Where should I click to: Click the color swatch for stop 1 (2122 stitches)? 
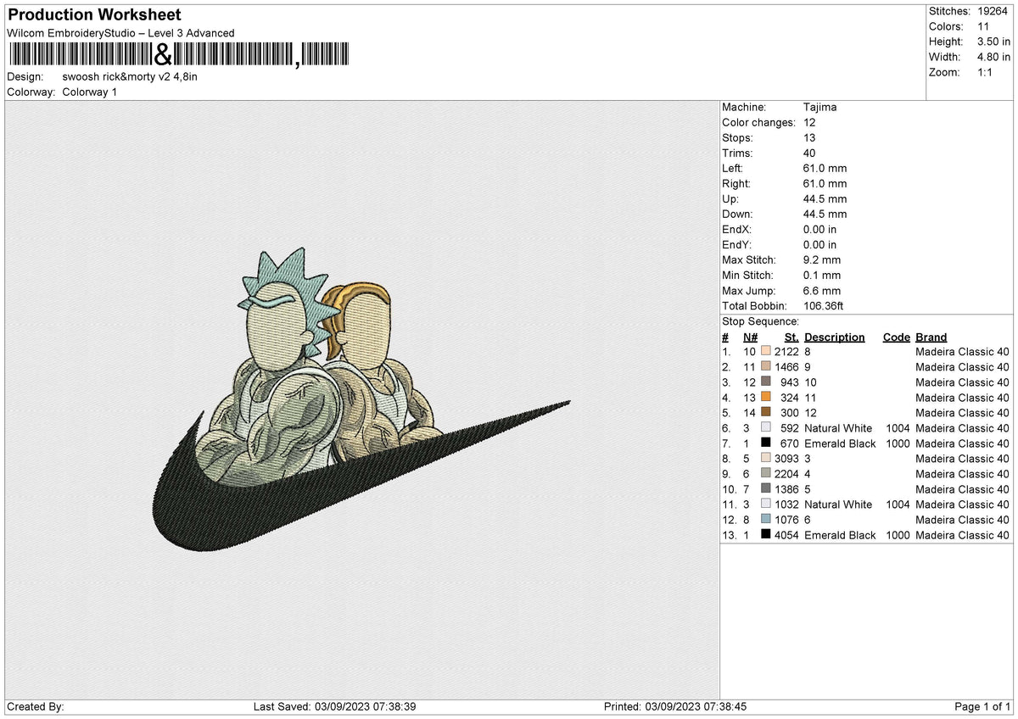click(x=765, y=351)
